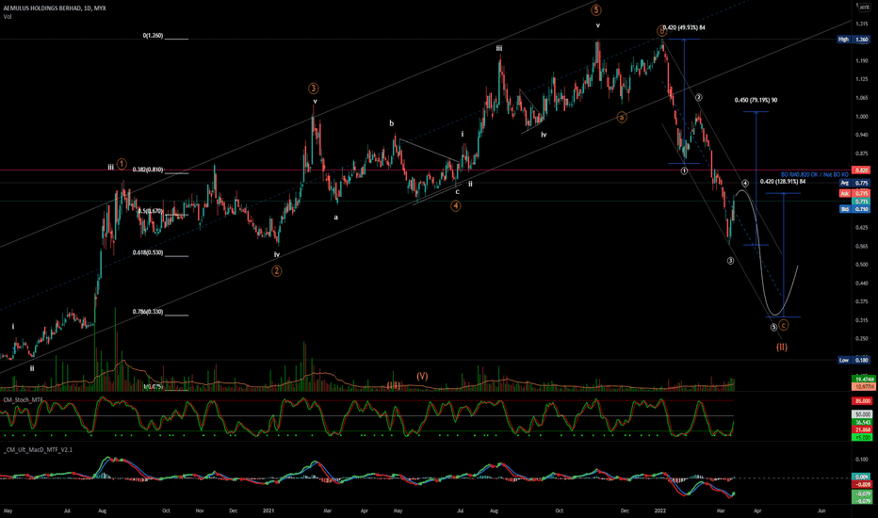This screenshot has width=878, height=518.
Task: Click the -0.028 MACD value tag
Action: tap(861, 484)
